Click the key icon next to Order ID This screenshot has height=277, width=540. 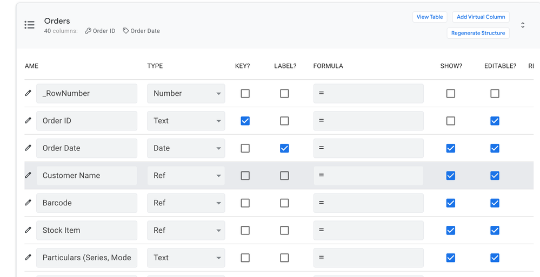[88, 31]
